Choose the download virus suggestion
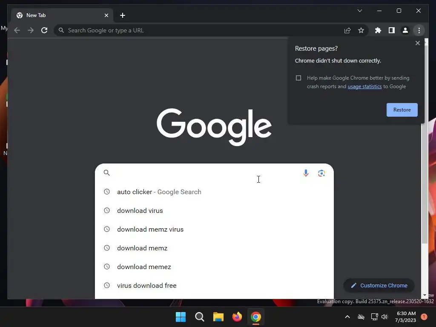This screenshot has width=436, height=327. [x=214, y=210]
